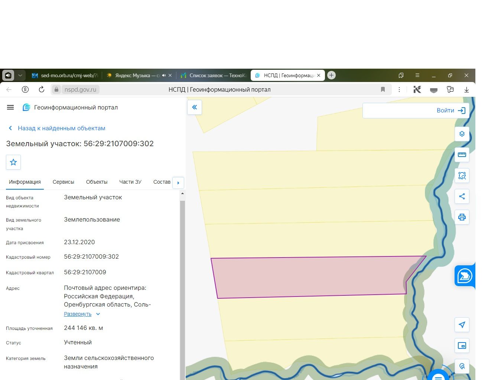Activate the area search selection tool
This screenshot has width=488, height=380.
pos(462,176)
